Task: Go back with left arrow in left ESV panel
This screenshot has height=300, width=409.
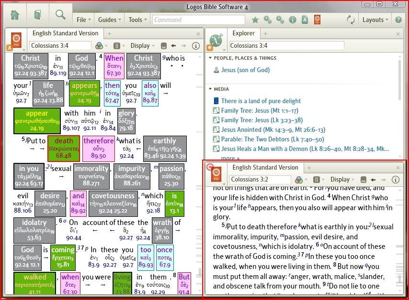Action: [173, 46]
